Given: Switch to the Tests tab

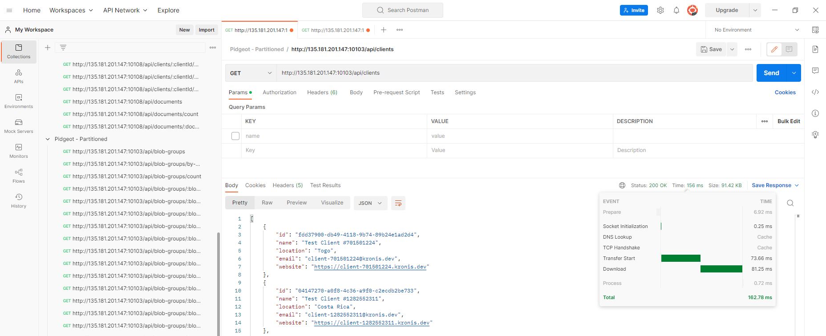Looking at the screenshot, I should (437, 92).
